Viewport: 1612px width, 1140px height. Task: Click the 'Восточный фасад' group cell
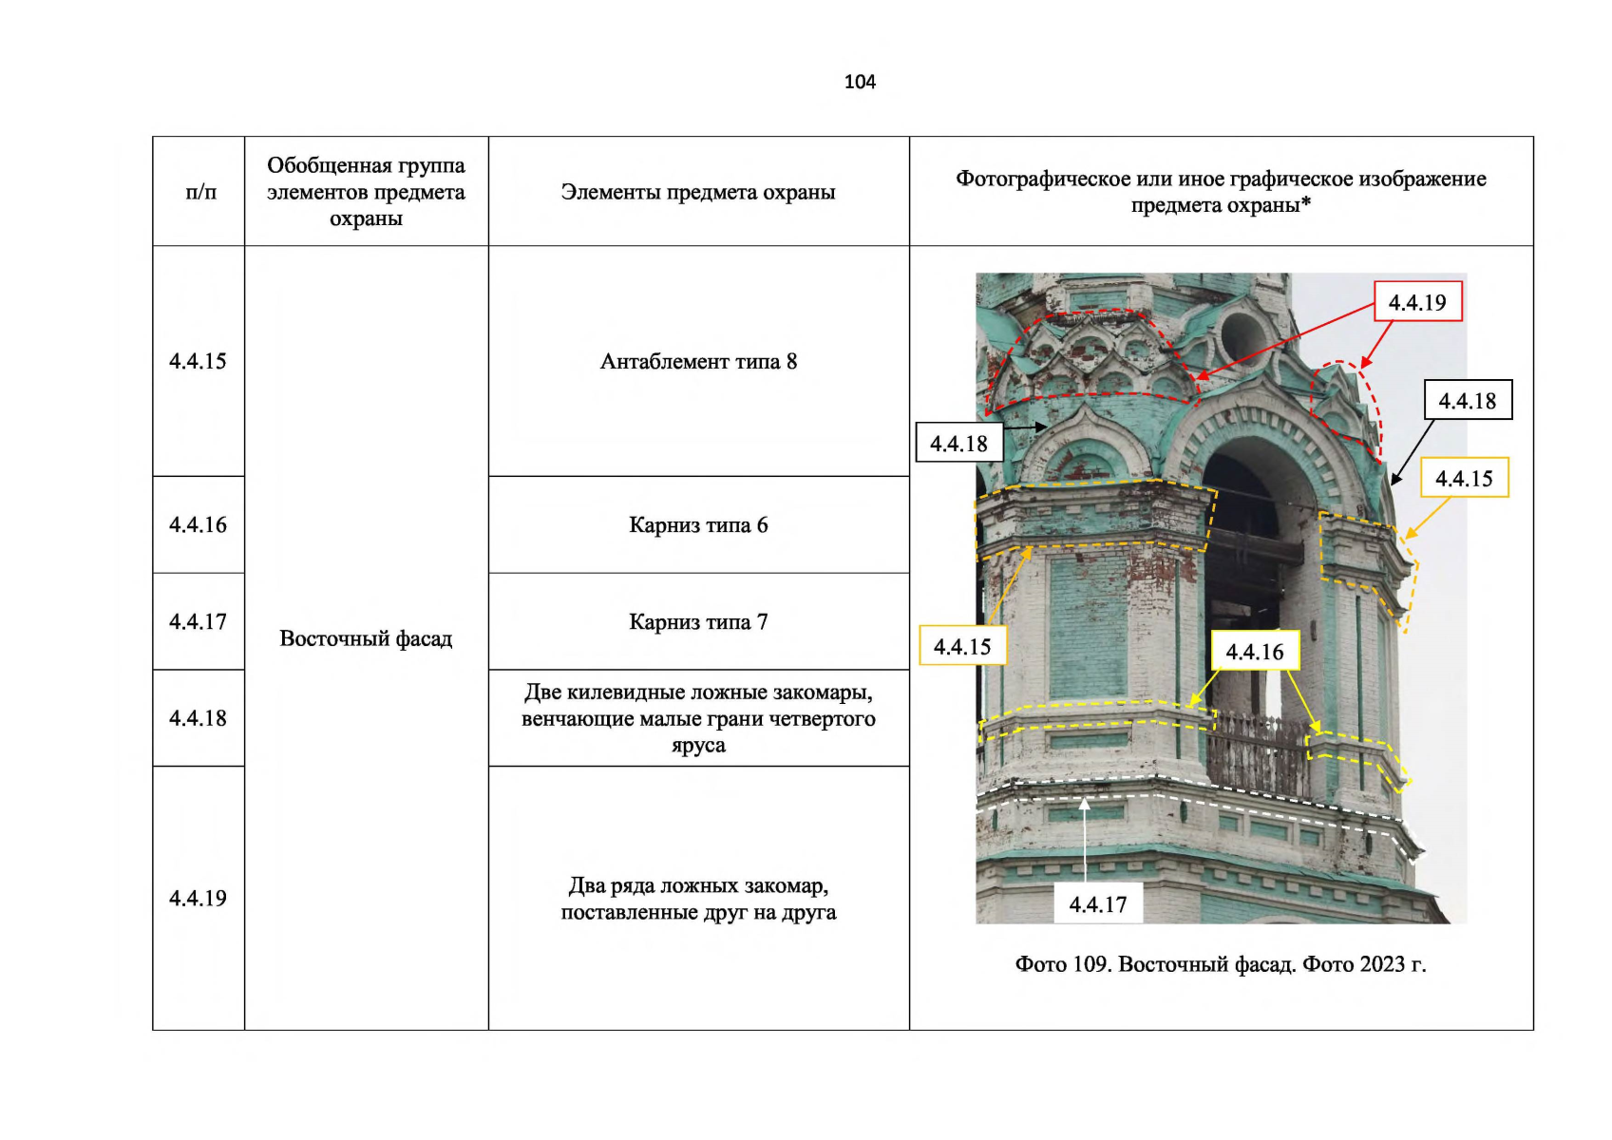(366, 638)
